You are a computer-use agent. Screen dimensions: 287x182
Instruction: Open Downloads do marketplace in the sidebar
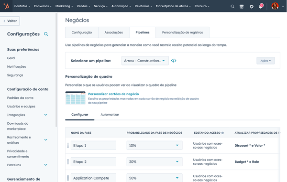(18, 126)
